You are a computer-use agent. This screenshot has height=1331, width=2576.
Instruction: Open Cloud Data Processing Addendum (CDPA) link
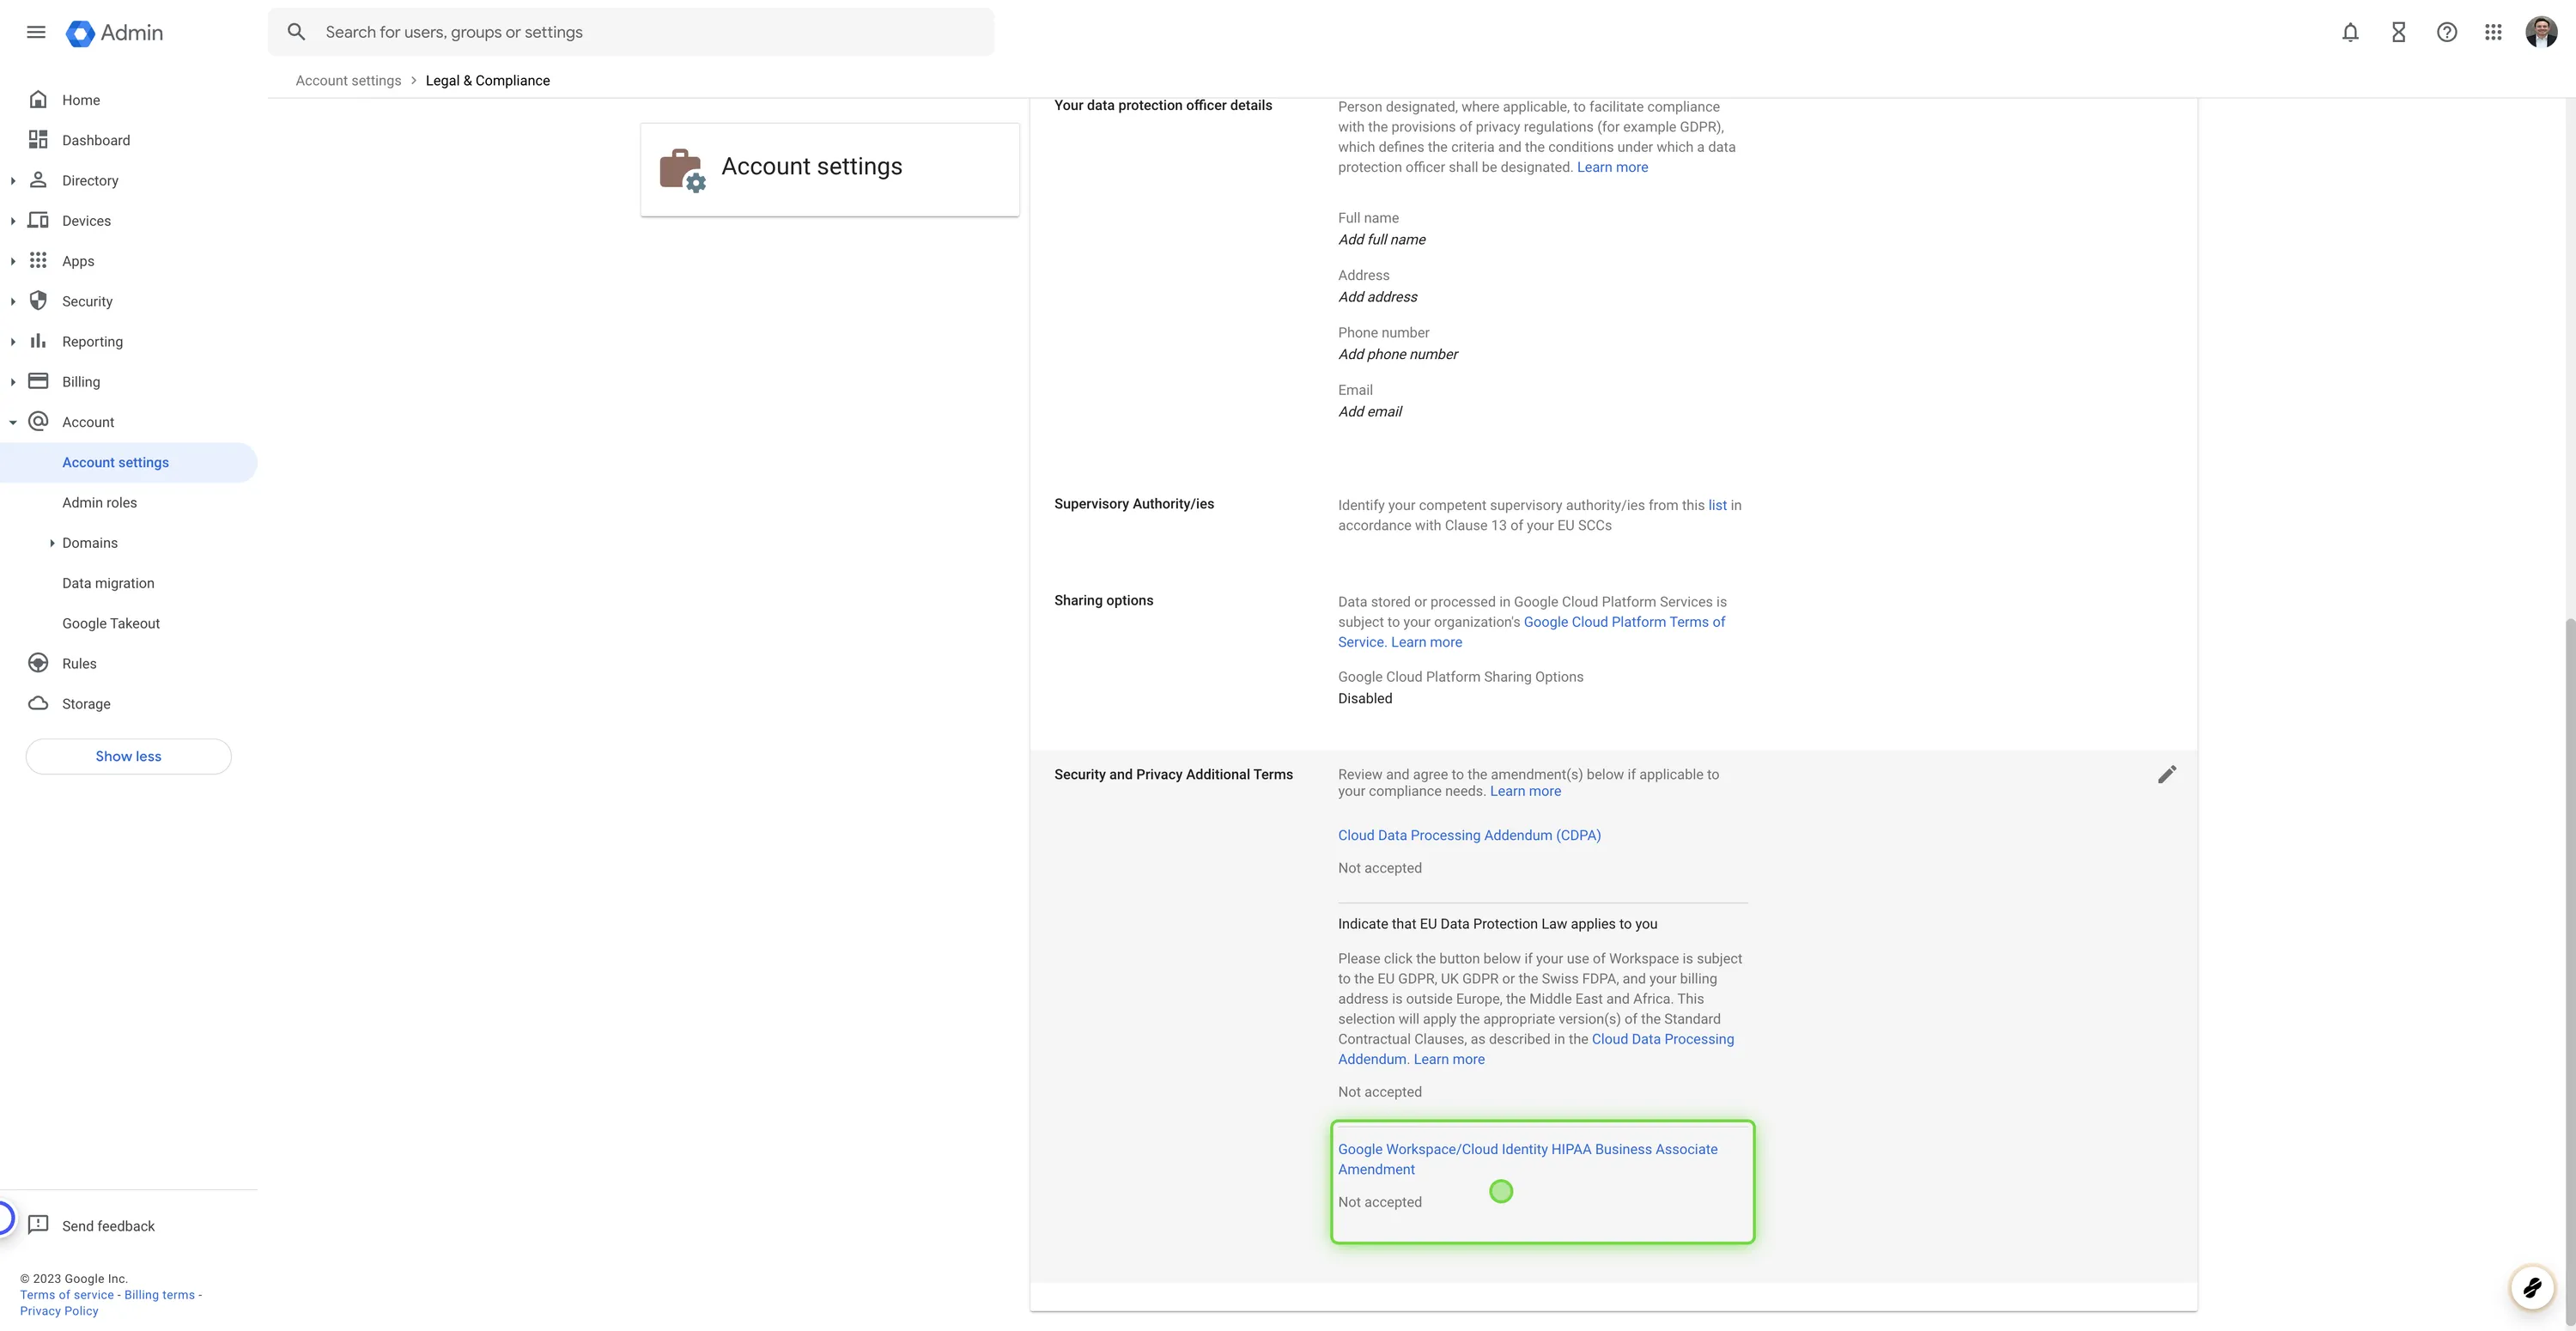(1468, 835)
